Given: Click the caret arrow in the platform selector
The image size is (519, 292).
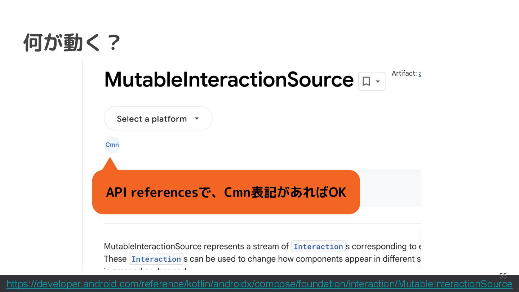Looking at the screenshot, I should [197, 118].
